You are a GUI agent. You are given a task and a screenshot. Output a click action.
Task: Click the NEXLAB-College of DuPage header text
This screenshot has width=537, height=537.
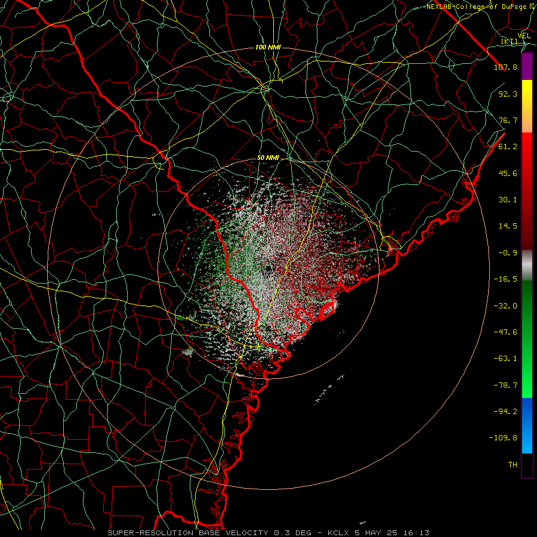coord(482,7)
